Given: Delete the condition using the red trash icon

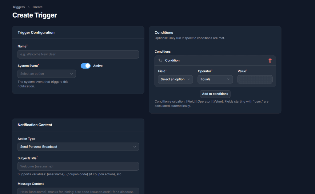Looking at the screenshot, I should pyautogui.click(x=270, y=60).
